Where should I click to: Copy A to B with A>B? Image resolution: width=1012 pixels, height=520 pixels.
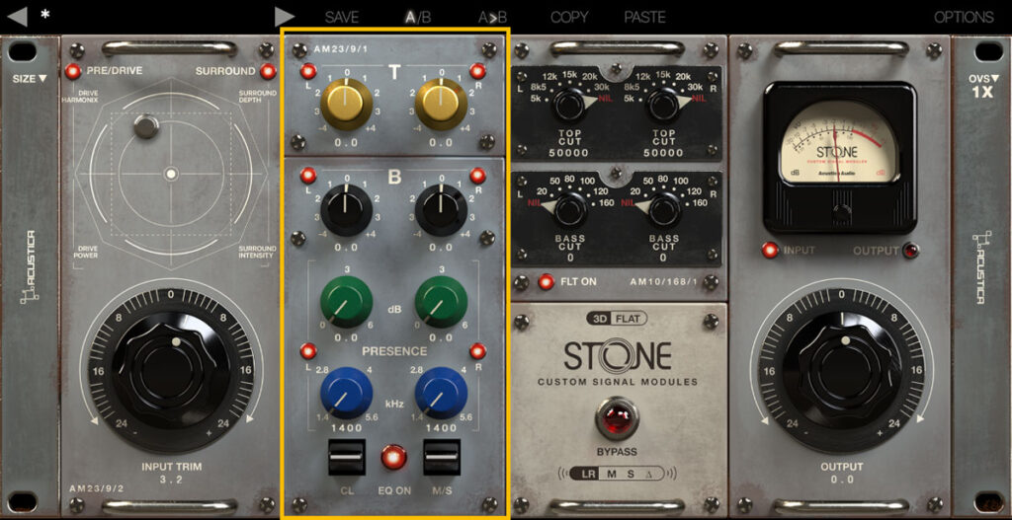(492, 18)
